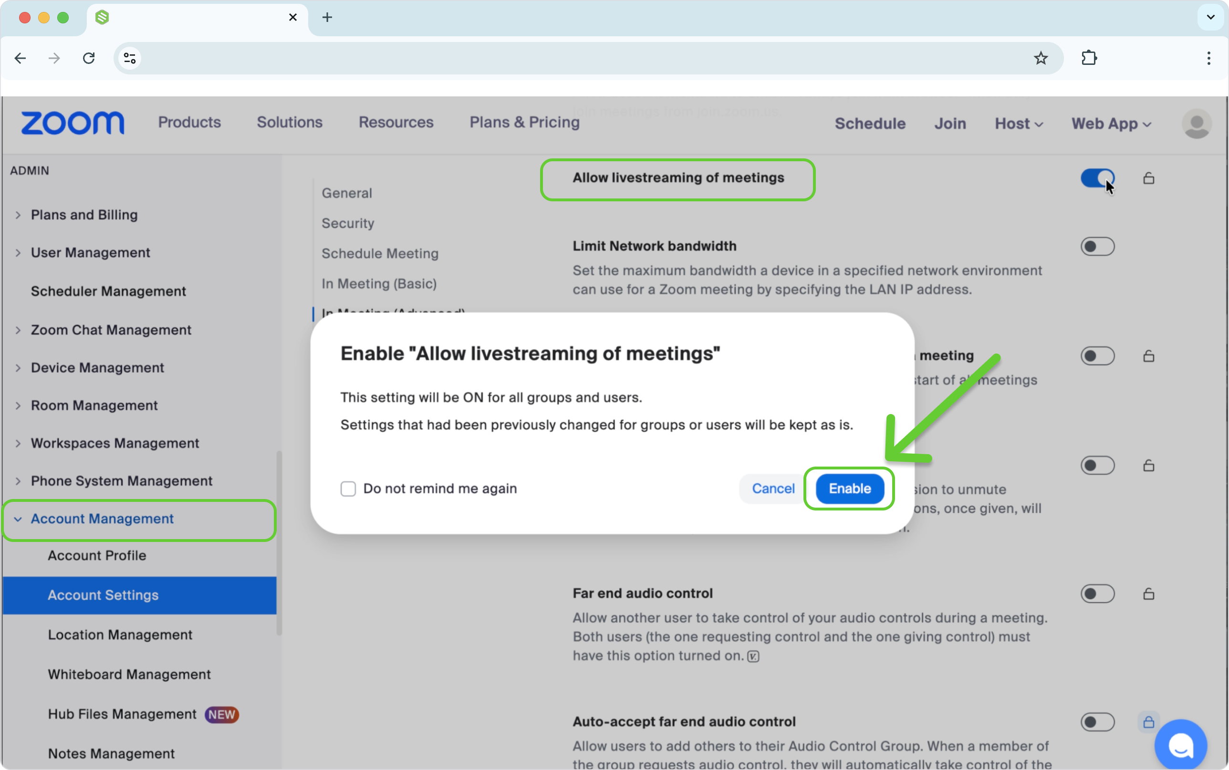Check 'Do not remind me again'

[348, 489]
